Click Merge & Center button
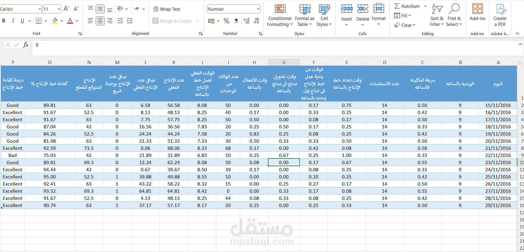Screen dimensions: 524x252 tap(172, 21)
